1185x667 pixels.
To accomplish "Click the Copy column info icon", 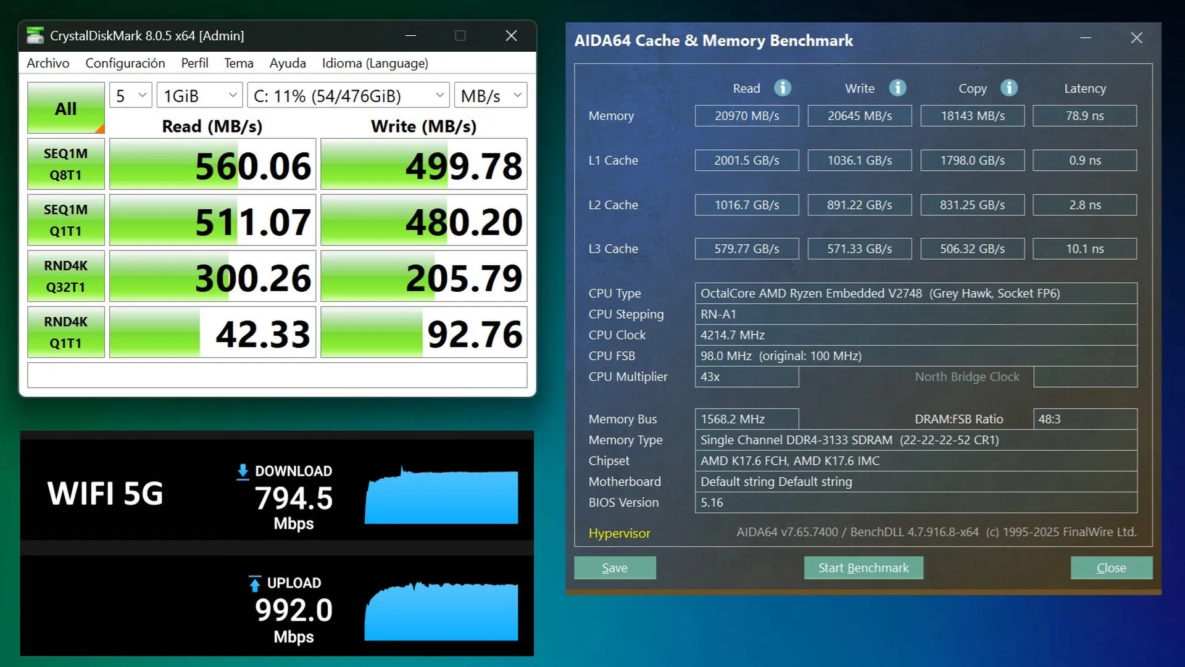I will [x=1008, y=88].
